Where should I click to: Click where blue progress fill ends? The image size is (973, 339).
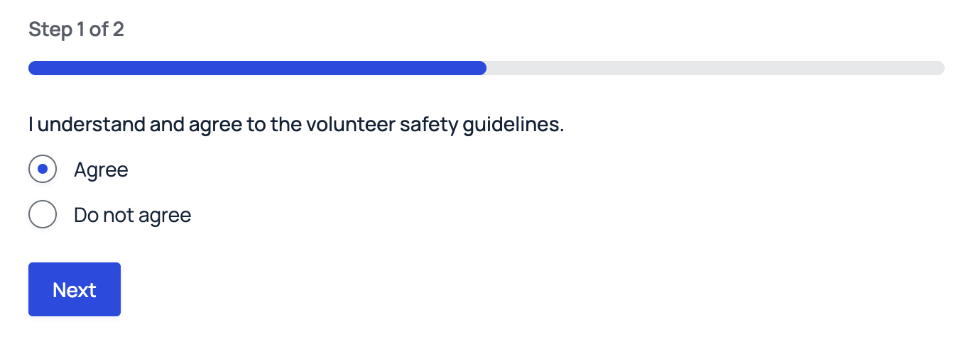point(483,68)
